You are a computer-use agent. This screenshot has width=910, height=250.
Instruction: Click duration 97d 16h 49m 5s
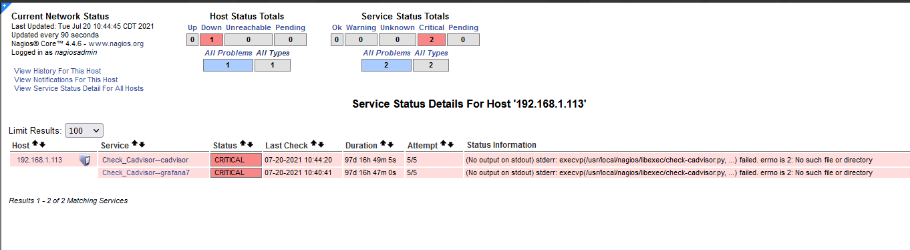[x=371, y=160]
